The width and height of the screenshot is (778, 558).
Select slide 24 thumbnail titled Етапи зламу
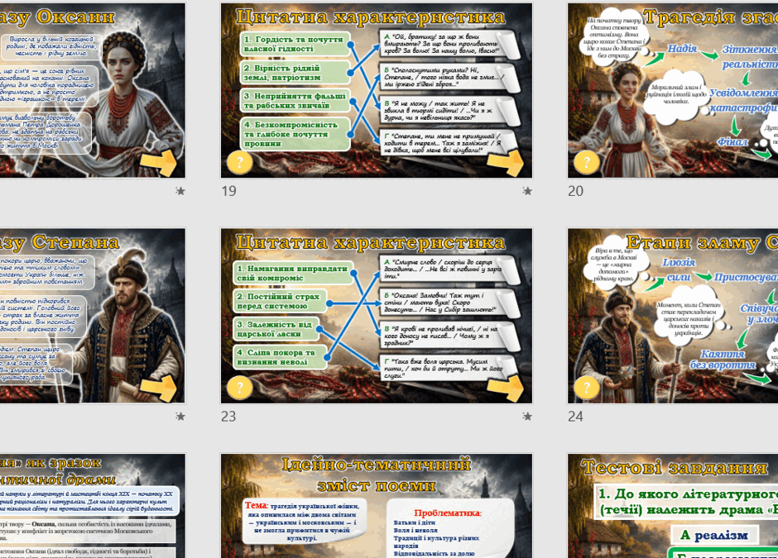(x=673, y=316)
